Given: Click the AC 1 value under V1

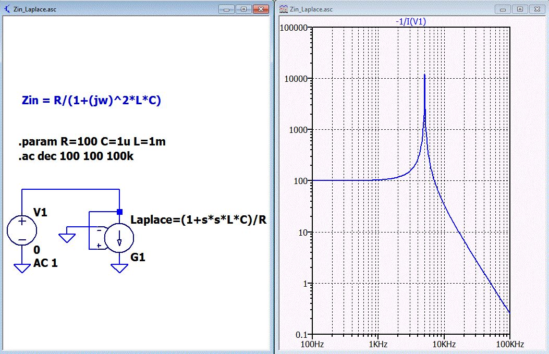Looking at the screenshot, I should click(x=45, y=263).
